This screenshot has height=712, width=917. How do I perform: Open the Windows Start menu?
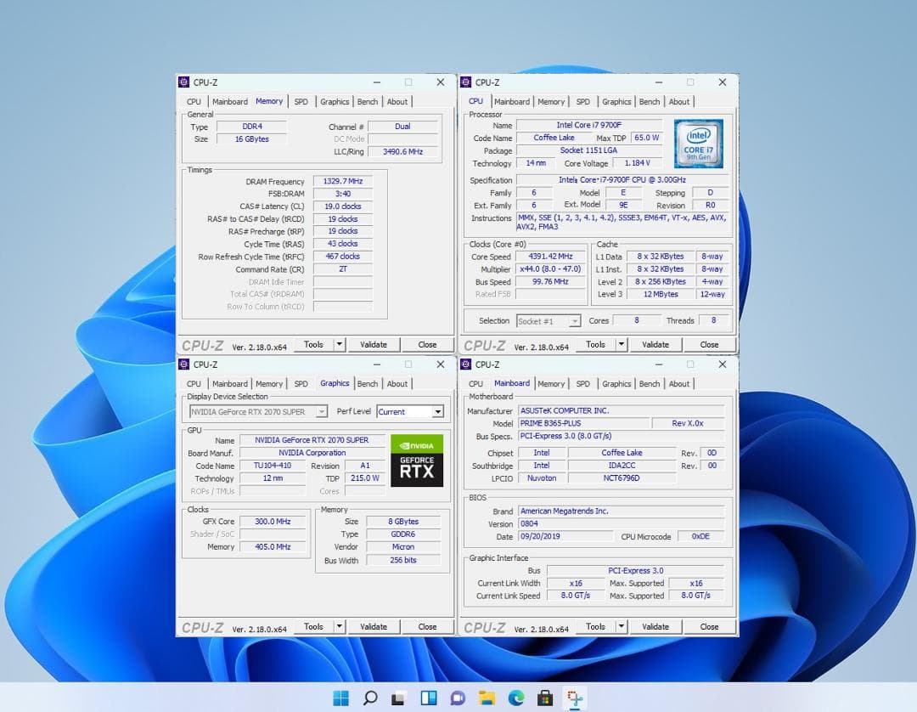(x=340, y=698)
